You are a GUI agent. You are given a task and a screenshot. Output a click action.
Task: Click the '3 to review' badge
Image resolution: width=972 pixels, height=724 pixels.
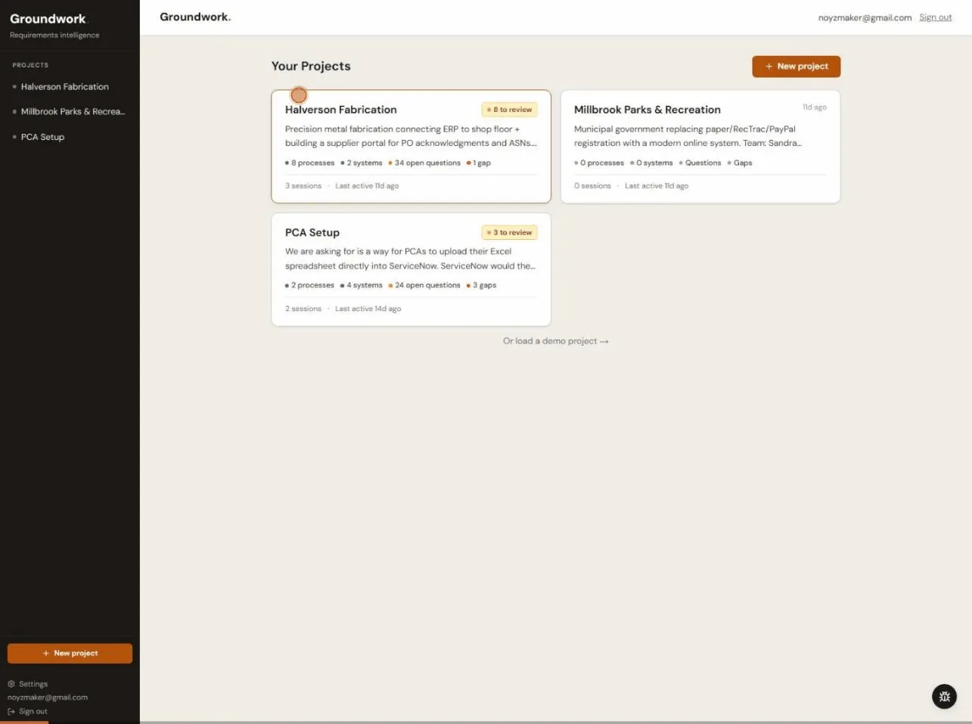coord(509,232)
